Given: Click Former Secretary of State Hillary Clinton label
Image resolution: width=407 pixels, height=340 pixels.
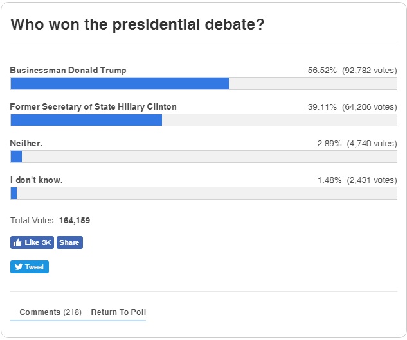Looking at the screenshot, I should pyautogui.click(x=93, y=106).
